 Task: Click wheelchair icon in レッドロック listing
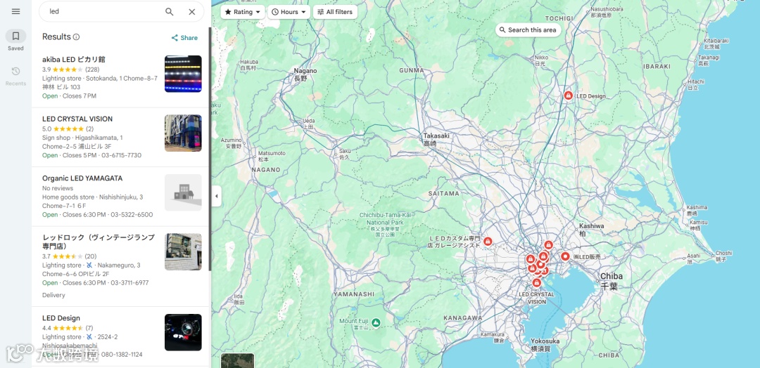89,265
